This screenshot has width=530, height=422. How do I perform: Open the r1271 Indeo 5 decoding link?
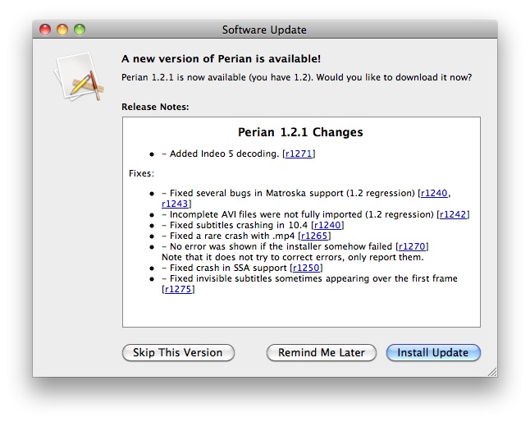299,154
